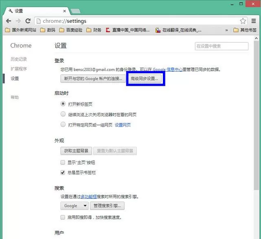261x239 pixels.
Task: Select 设置 in the sidebar
Action: pos(15,79)
